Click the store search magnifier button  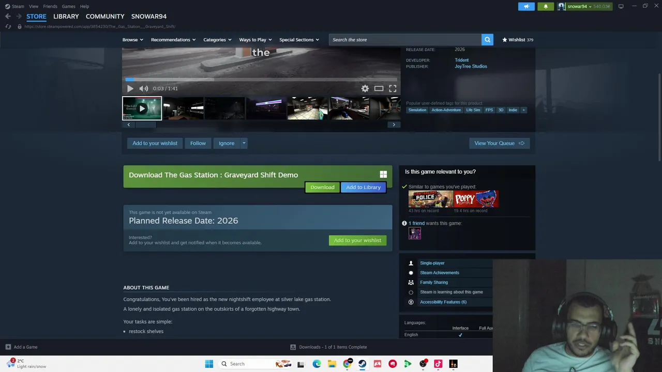point(487,40)
